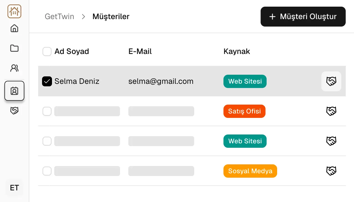354x202 pixels.
Task: Open the Müşteriler breadcrumb item
Action: click(111, 17)
